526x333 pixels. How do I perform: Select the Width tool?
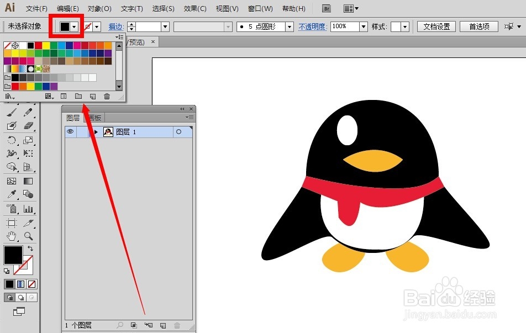pos(12,154)
